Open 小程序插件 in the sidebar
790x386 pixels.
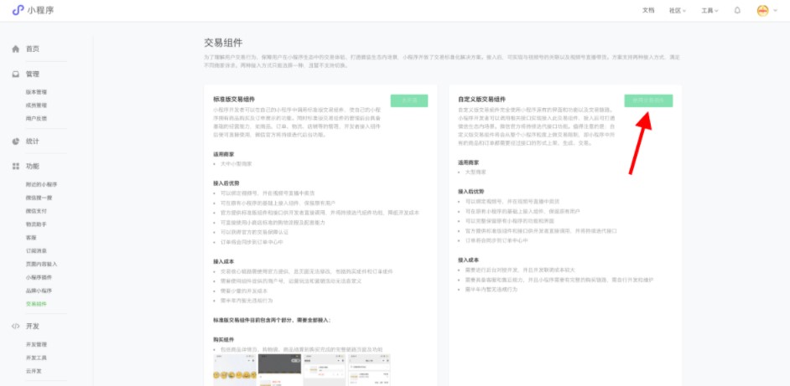39,277
